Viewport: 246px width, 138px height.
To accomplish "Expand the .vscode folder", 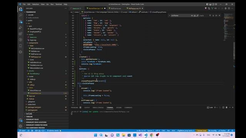I will tap(31, 15).
